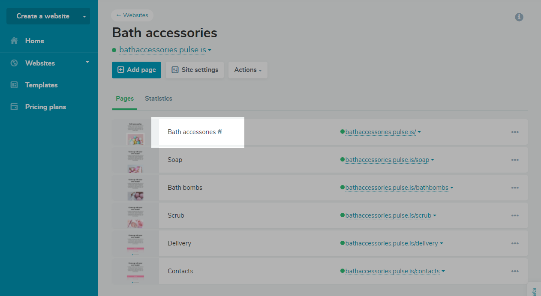Screen dimensions: 541x296
Task: Expand the bathaccessories.pulse.is/soap link dropdown
Action: [x=433, y=160]
